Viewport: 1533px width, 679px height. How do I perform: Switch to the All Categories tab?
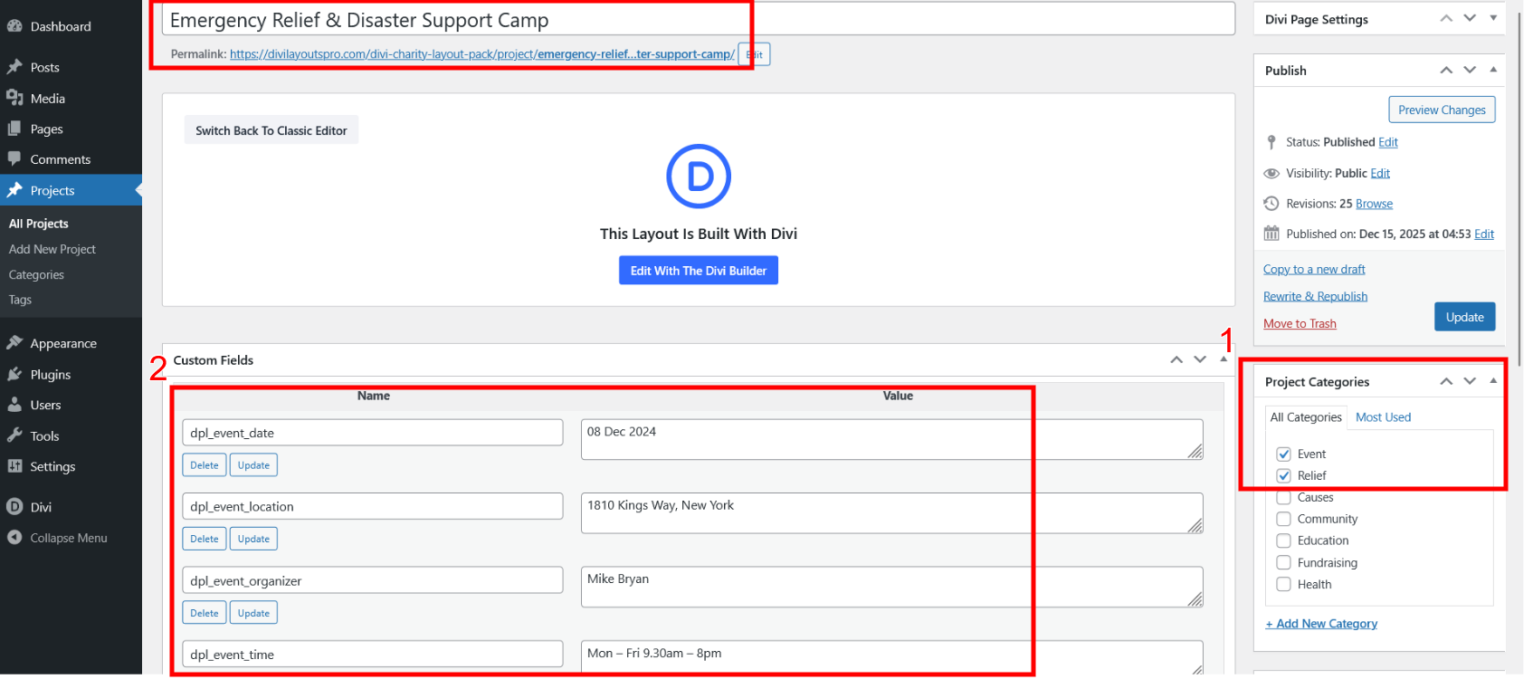tap(1306, 417)
